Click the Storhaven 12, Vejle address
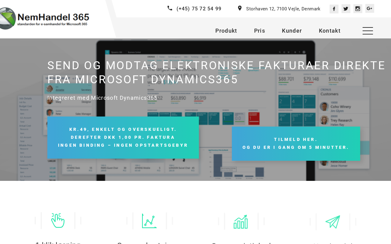 click(283, 9)
